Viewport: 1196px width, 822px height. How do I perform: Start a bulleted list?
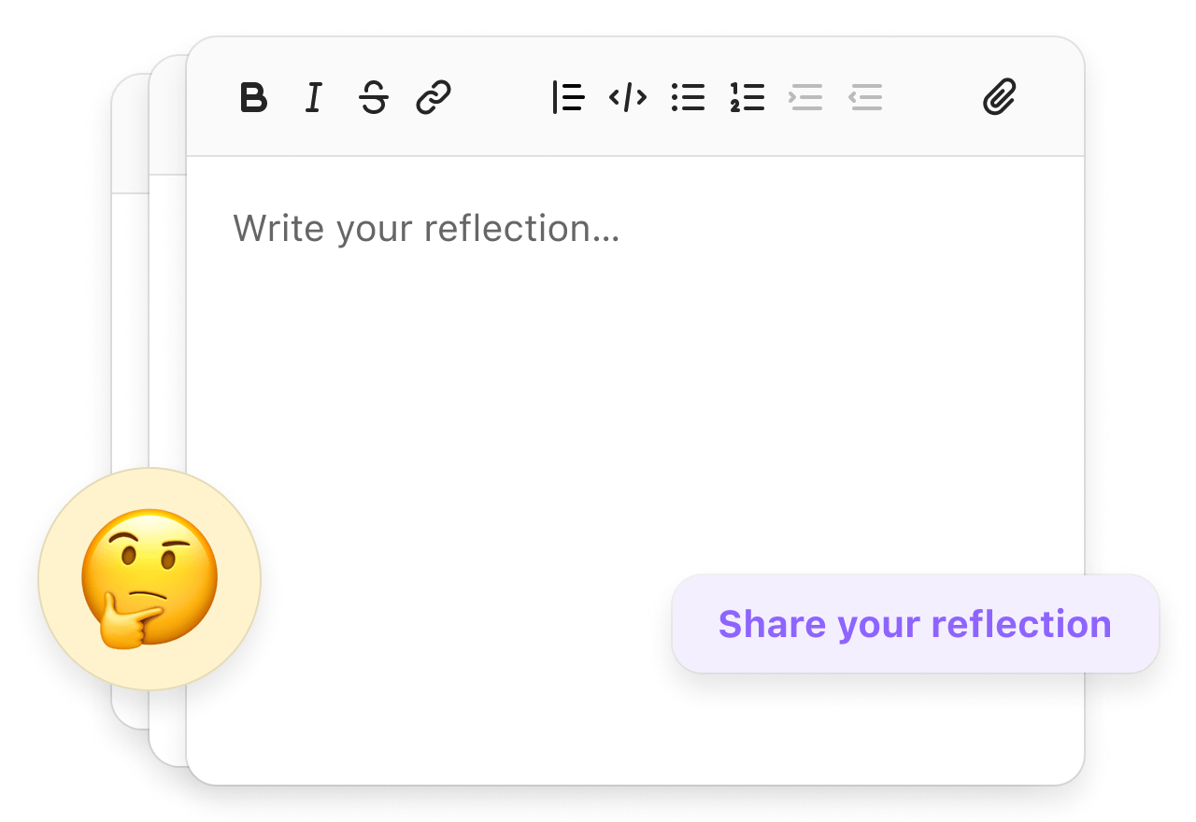[x=688, y=97]
